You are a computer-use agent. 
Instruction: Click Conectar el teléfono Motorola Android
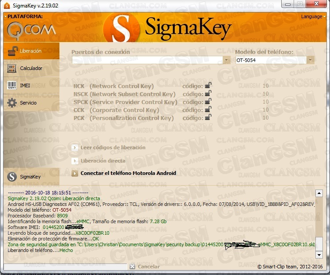pyautogui.click(x=128, y=173)
